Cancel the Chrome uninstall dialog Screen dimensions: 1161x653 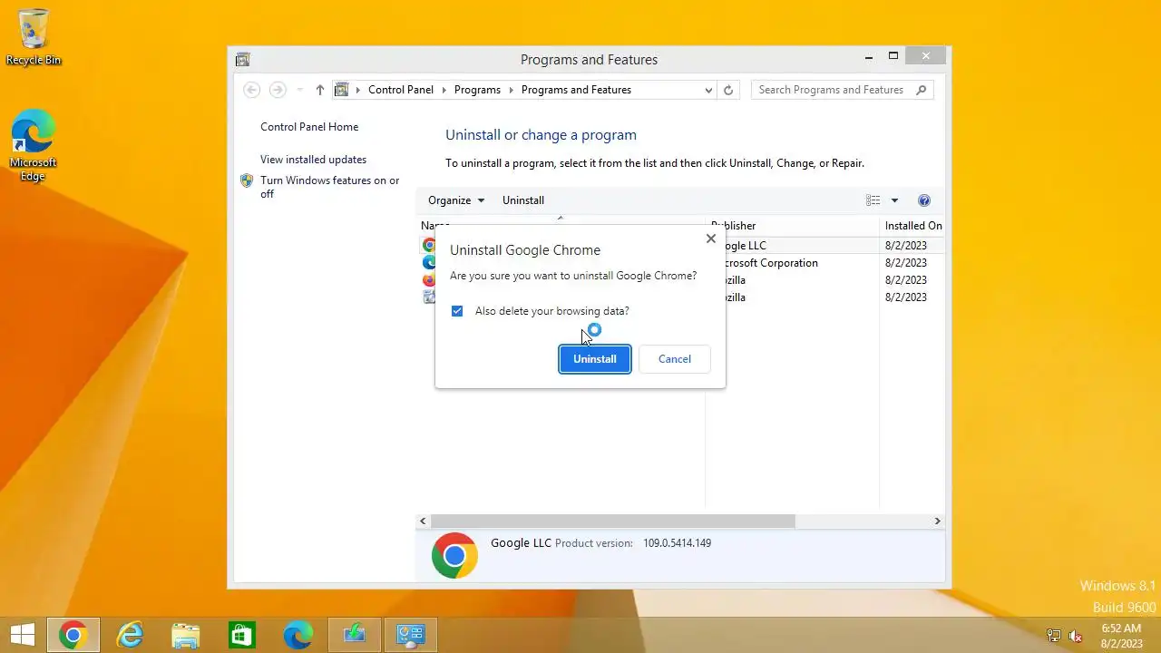tap(674, 359)
